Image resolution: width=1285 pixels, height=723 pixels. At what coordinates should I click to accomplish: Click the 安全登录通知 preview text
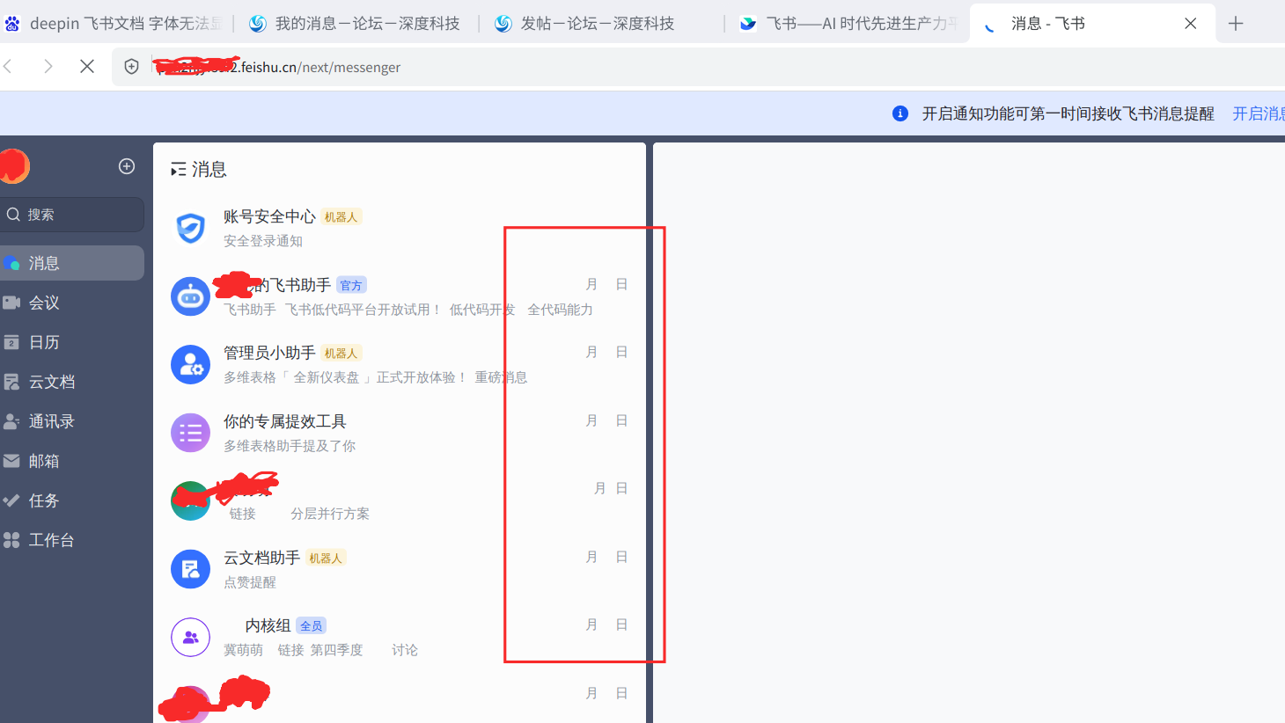[x=263, y=241]
